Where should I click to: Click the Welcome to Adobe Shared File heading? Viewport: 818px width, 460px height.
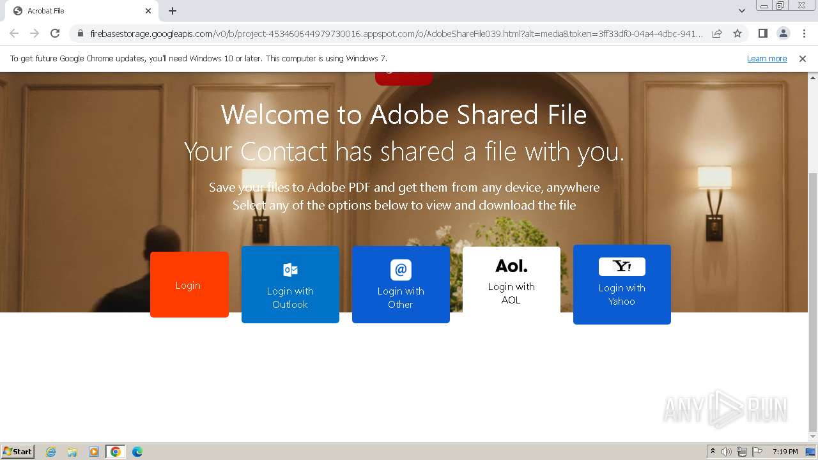[404, 115]
